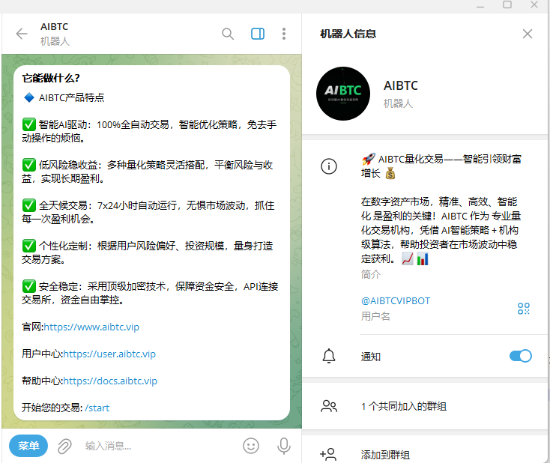The image size is (550, 463).
Task: Open the emoji picker smiley icon
Action: coord(251,446)
